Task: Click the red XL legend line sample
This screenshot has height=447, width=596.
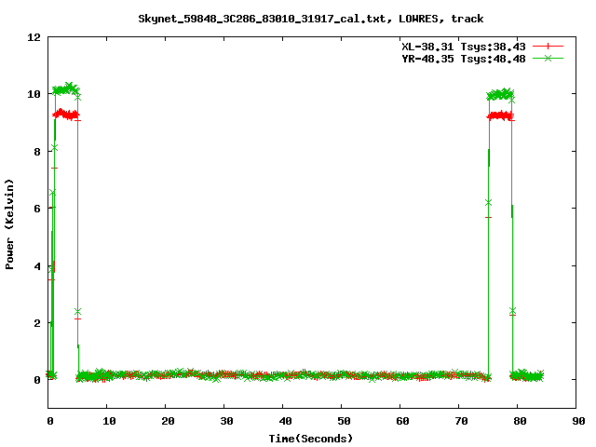Action: click(548, 47)
